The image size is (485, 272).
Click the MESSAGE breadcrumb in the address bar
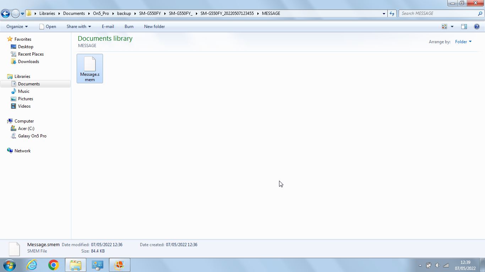271,13
